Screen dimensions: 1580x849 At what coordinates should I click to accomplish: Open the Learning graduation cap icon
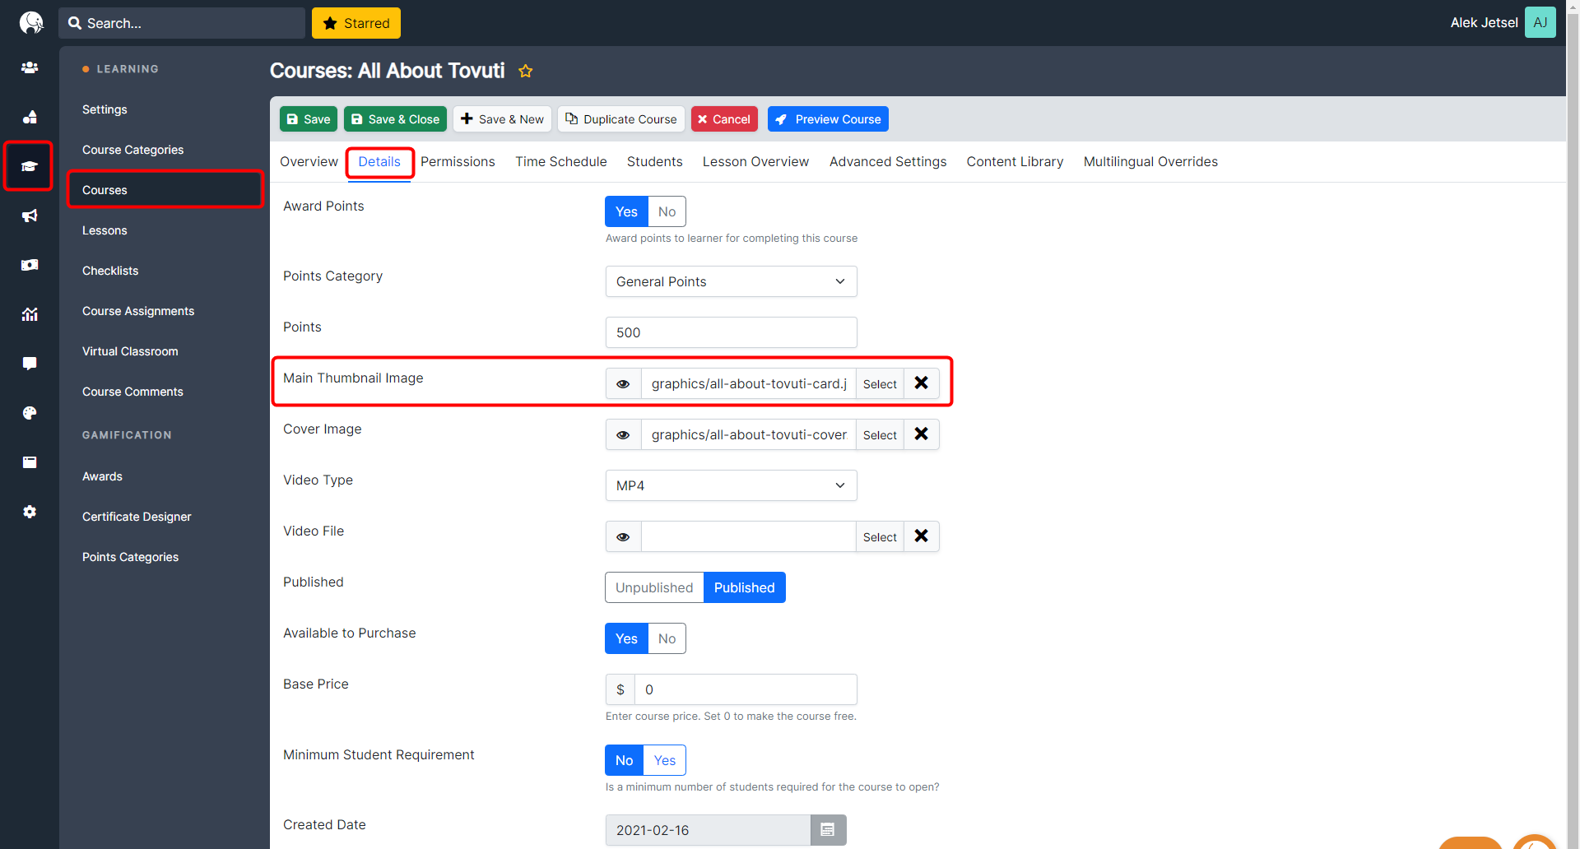[30, 166]
